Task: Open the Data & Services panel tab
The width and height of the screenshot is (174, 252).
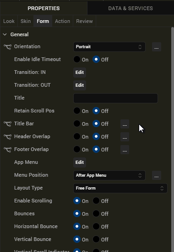Action: tap(130, 8)
